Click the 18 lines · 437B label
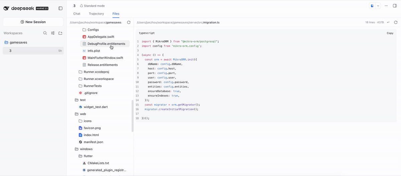401x176 pixels. (375, 22)
